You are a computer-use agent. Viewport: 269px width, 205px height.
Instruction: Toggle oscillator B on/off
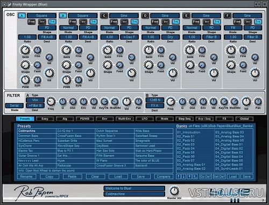click(x=63, y=16)
